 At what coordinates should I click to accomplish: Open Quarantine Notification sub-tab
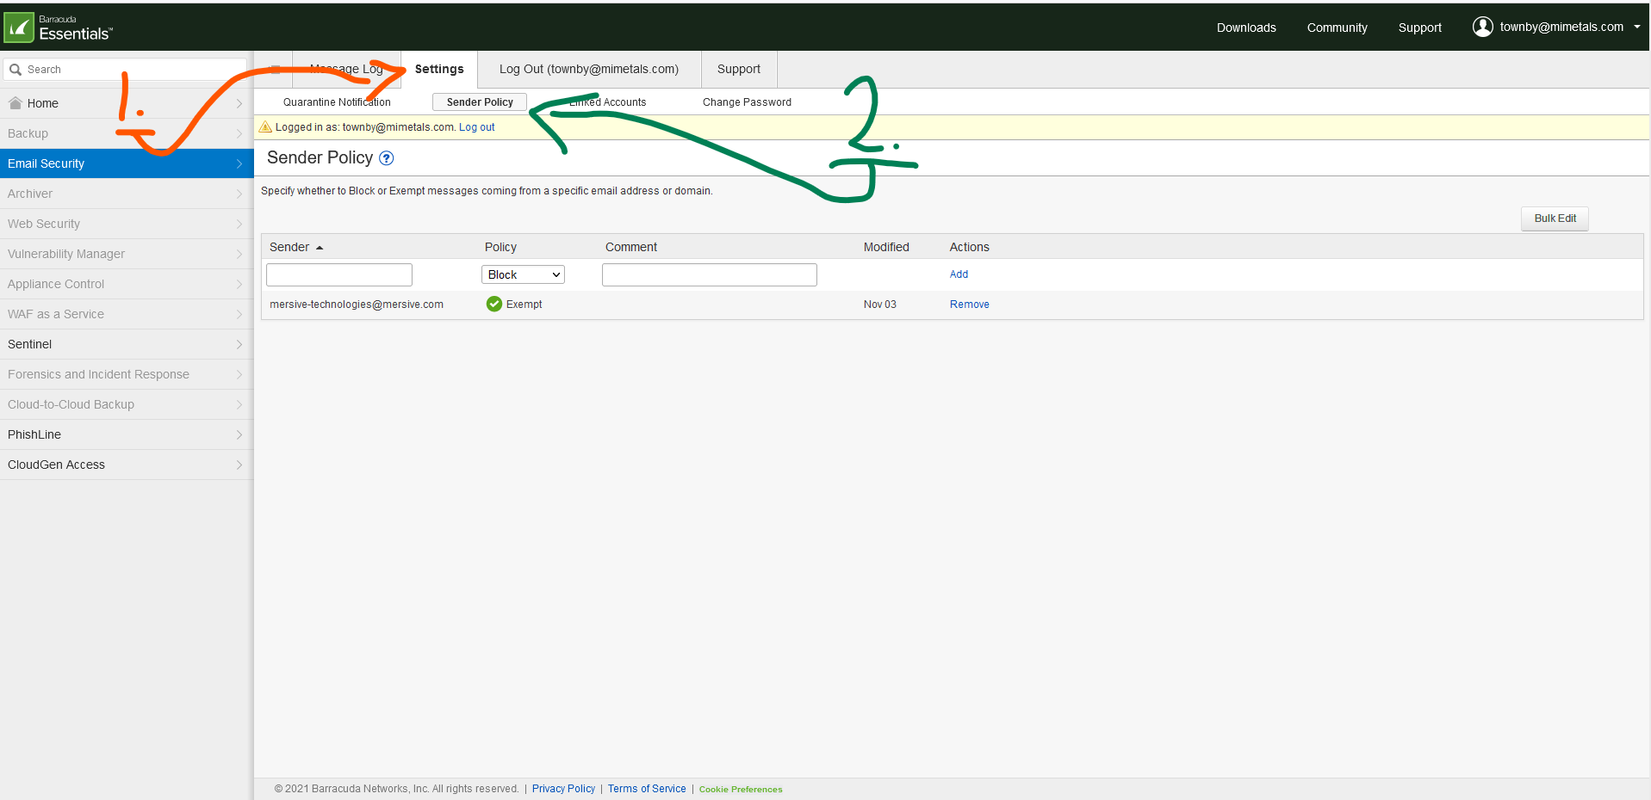pos(337,102)
